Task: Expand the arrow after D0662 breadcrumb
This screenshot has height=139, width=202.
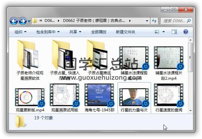Action: click(x=130, y=21)
